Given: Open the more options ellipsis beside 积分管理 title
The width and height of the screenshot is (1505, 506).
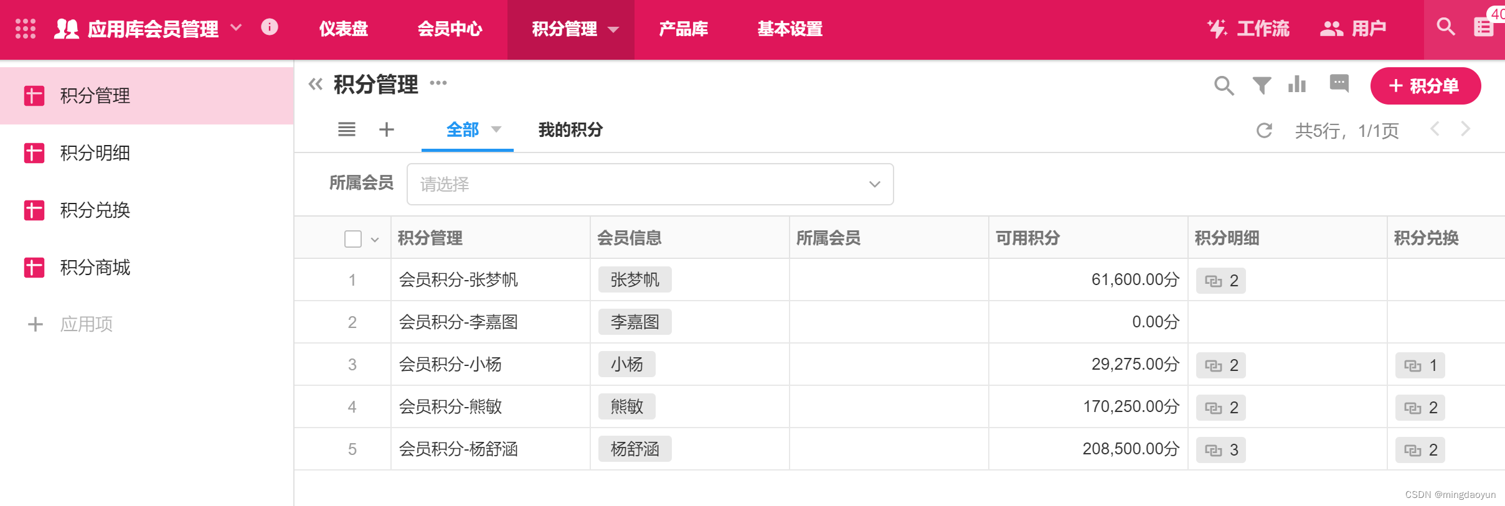Looking at the screenshot, I should coord(438,83).
